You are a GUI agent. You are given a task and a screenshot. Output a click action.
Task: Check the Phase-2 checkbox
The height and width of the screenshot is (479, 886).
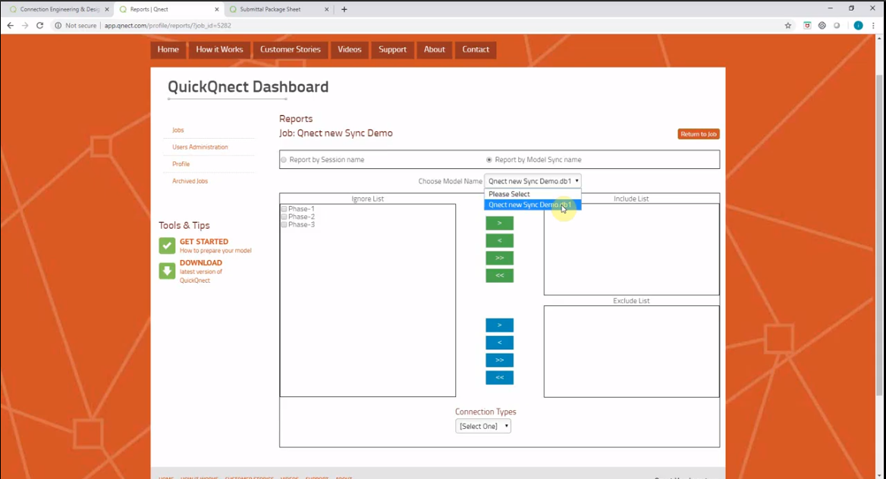tap(284, 217)
